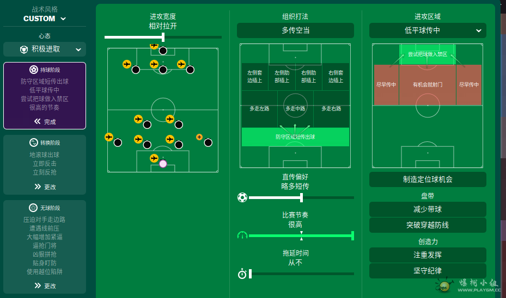Toggle 尝试把球做入禁区 zone on the pitch
506x298 pixels.
tap(427, 54)
